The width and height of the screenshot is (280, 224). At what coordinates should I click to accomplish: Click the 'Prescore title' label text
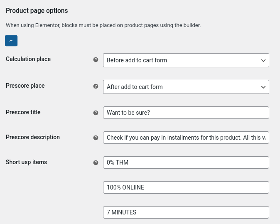pos(23,112)
